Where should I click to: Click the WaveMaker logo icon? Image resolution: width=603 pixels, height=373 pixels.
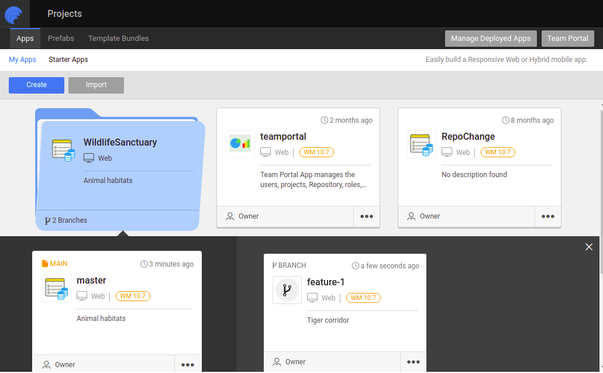(13, 14)
